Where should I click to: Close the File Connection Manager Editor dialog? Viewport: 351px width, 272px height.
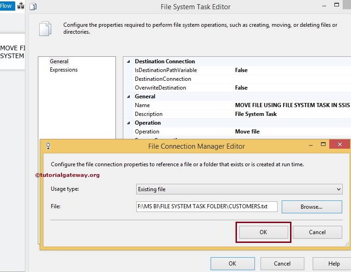tap(339, 145)
